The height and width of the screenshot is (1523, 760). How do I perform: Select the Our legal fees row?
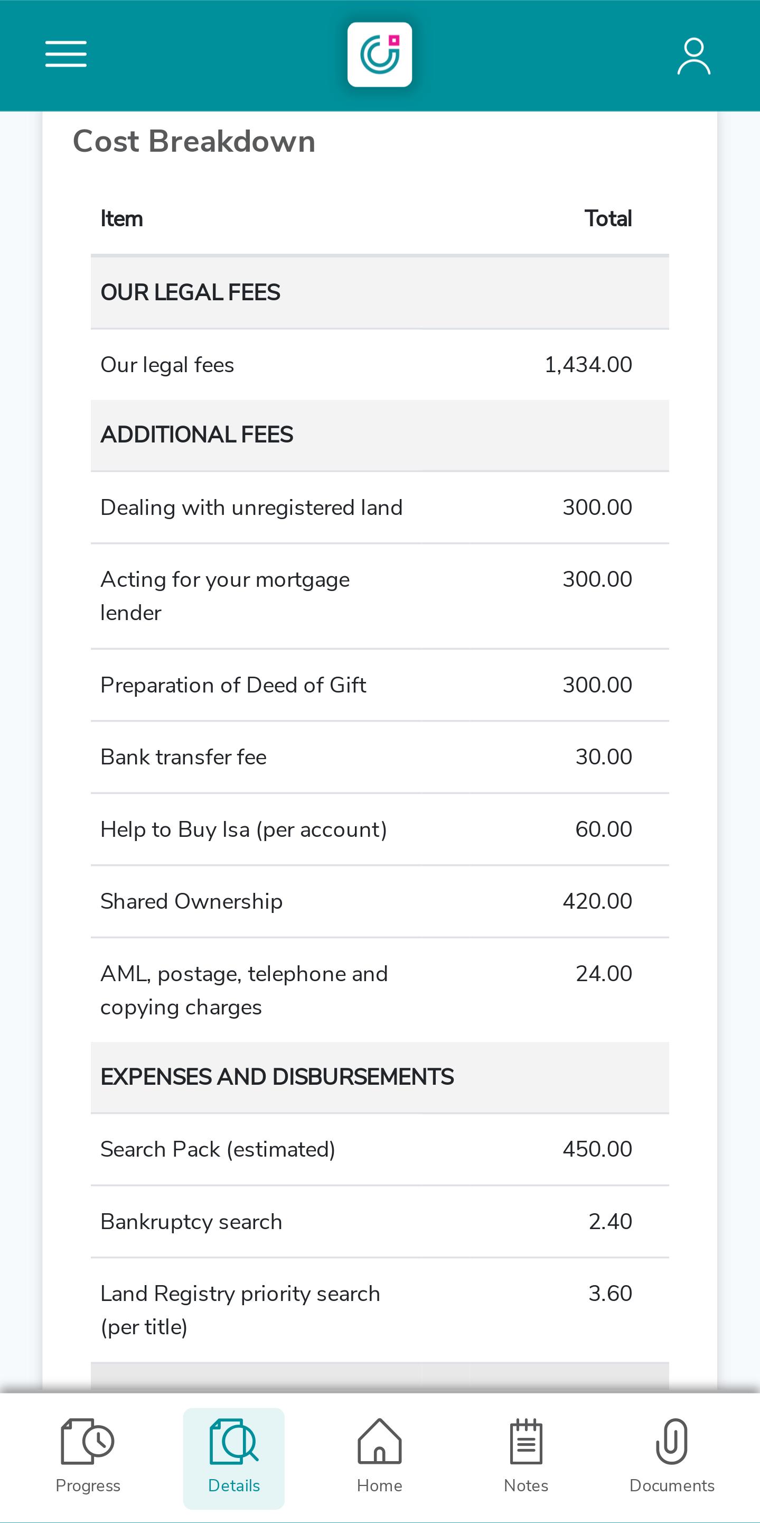tap(380, 365)
